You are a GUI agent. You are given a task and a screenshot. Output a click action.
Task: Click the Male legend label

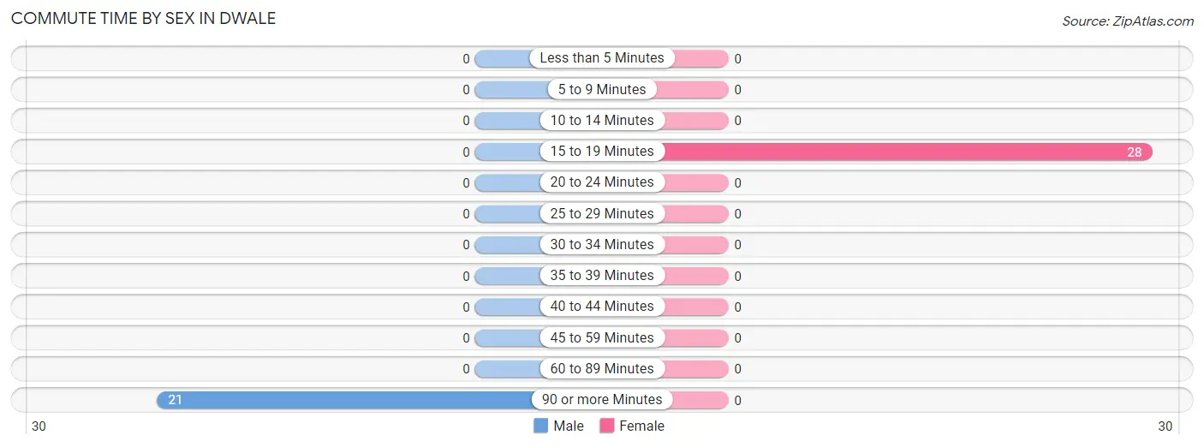coord(569,426)
